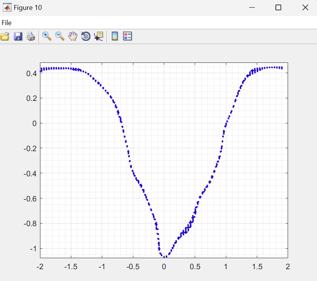This screenshot has height=281, width=317.
Task: Print the figure using printer icon
Action: tap(31, 37)
